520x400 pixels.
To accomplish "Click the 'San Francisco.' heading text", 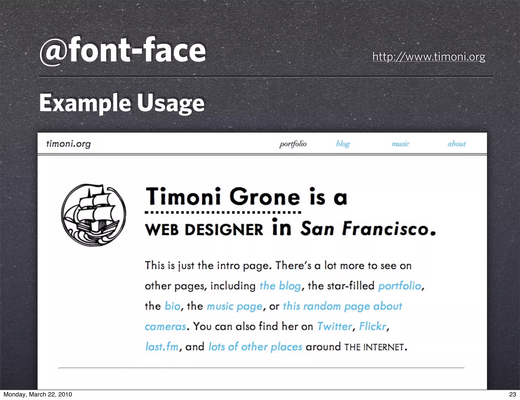I will [368, 229].
